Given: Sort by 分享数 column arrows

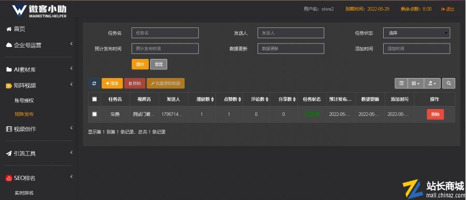Looking at the screenshot, I should tap(294, 99).
